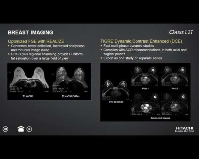
Task: Click the 'Subtracted images' caption
Action: pos(160,118)
